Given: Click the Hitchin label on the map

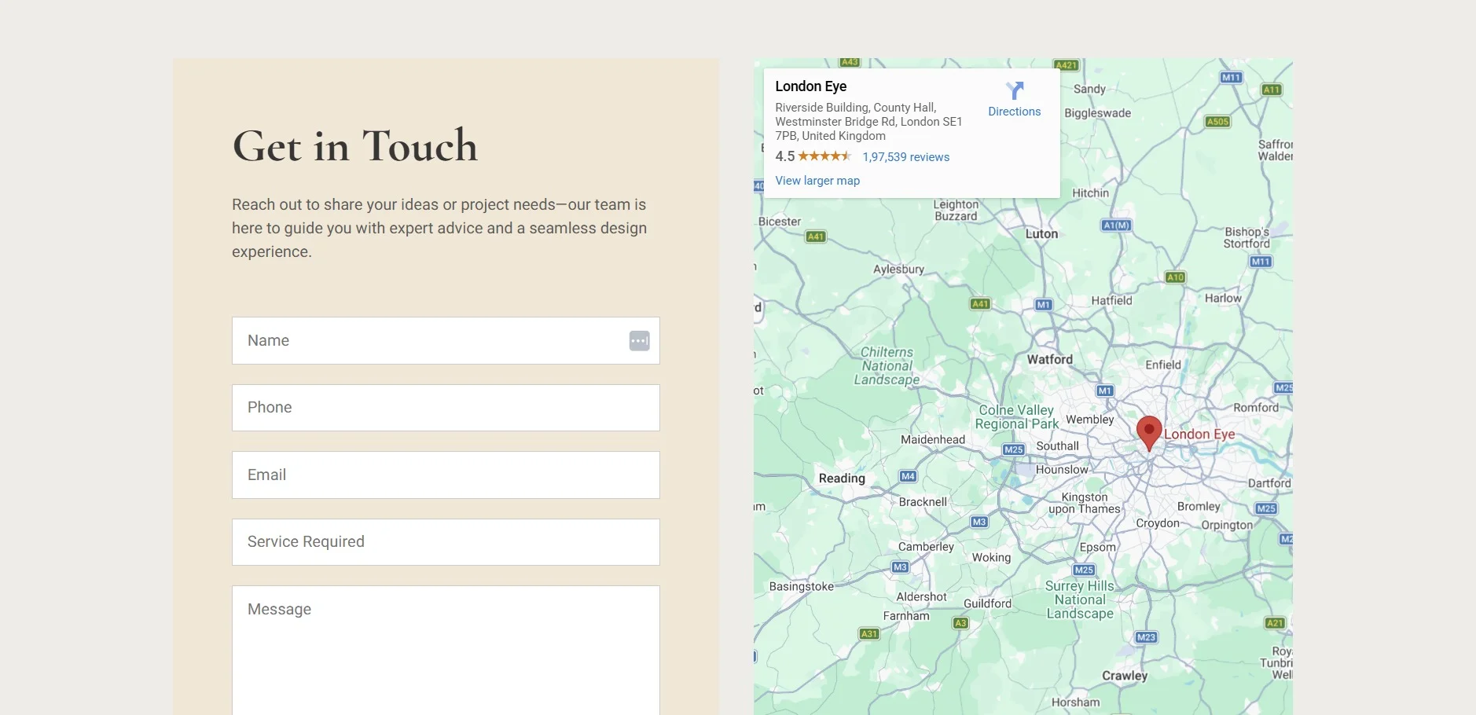Looking at the screenshot, I should click(x=1091, y=193).
